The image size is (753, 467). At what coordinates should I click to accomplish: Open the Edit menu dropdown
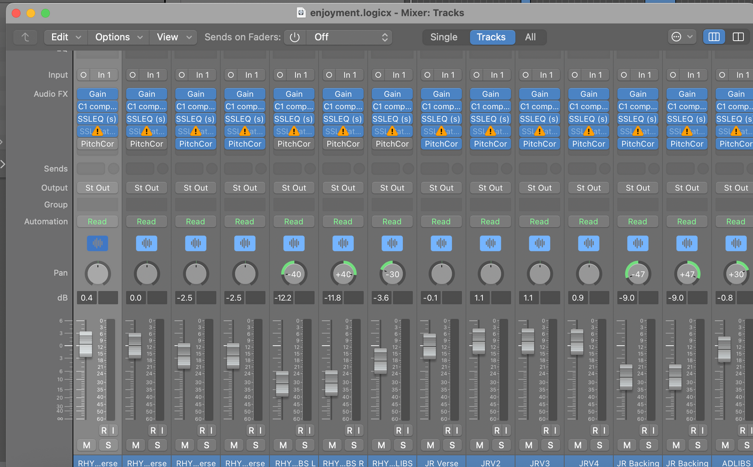66,37
